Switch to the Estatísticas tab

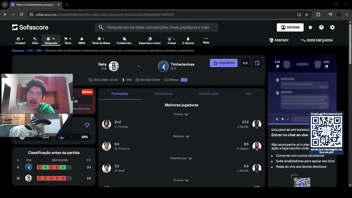click(163, 94)
